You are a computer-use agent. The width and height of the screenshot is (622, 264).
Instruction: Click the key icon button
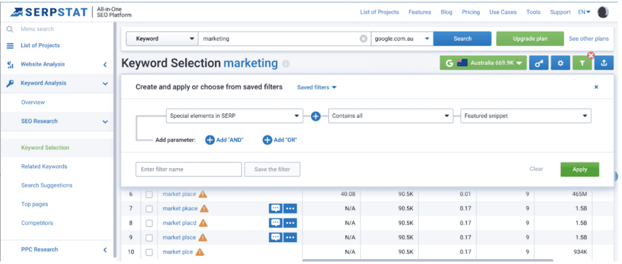539,63
